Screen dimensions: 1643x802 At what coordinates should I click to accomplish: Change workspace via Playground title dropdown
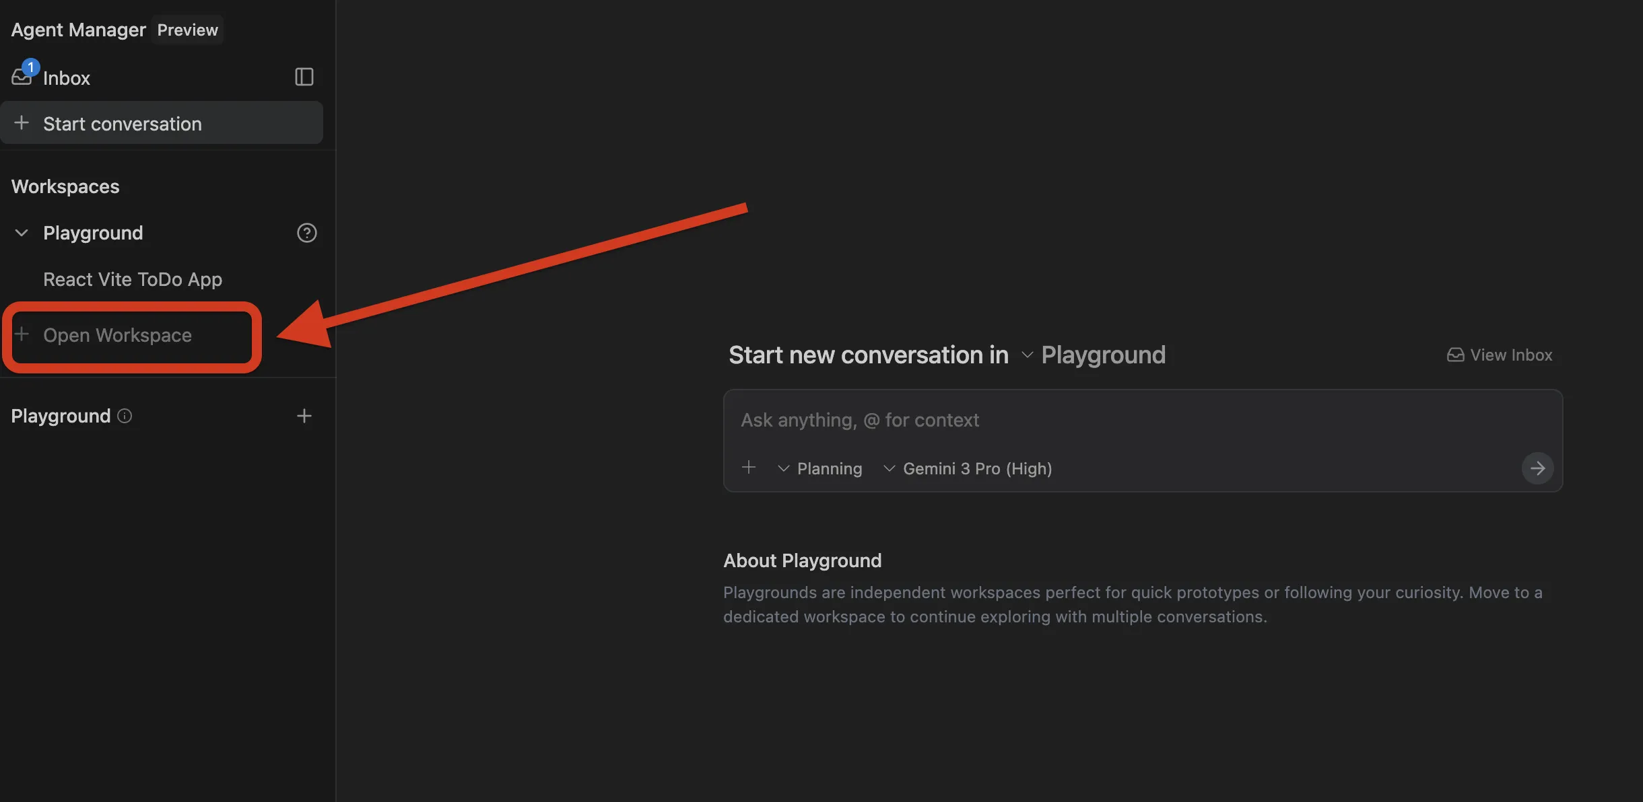1094,355
